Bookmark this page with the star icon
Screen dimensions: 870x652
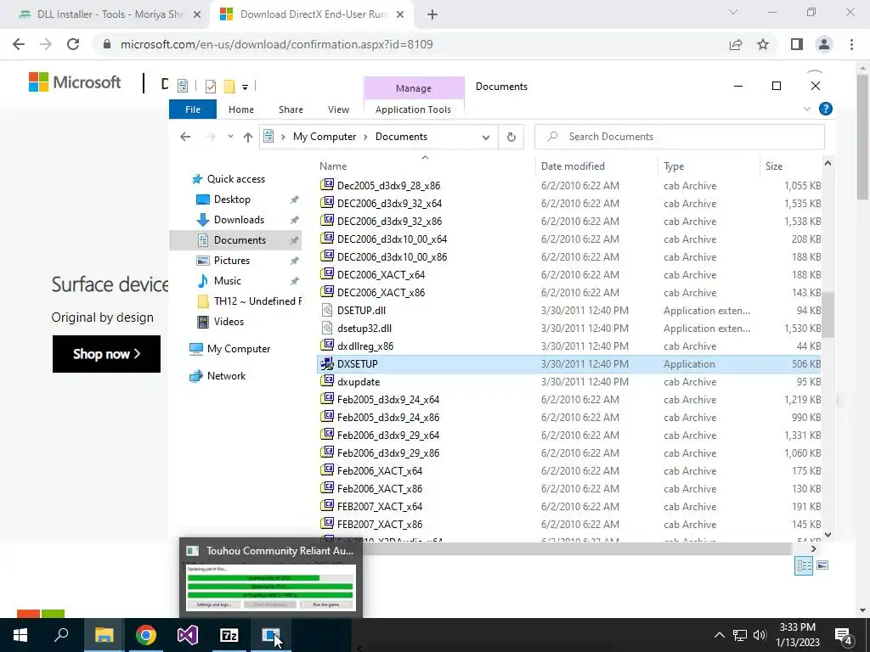coord(763,44)
